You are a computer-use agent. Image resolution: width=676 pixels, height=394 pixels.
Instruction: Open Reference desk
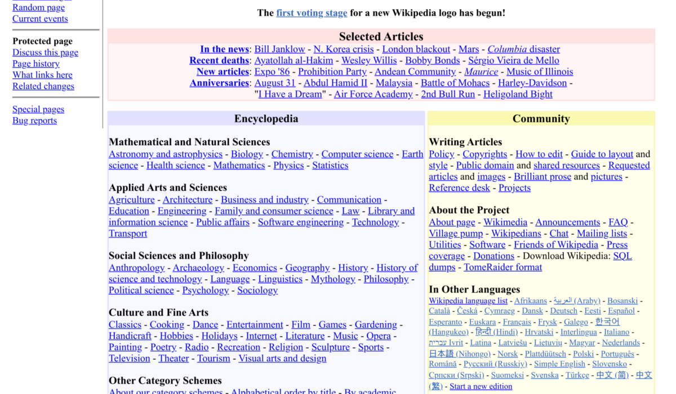coord(460,188)
